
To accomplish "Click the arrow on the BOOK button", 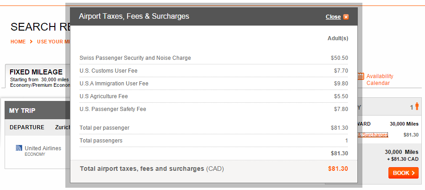I will click(x=413, y=173).
